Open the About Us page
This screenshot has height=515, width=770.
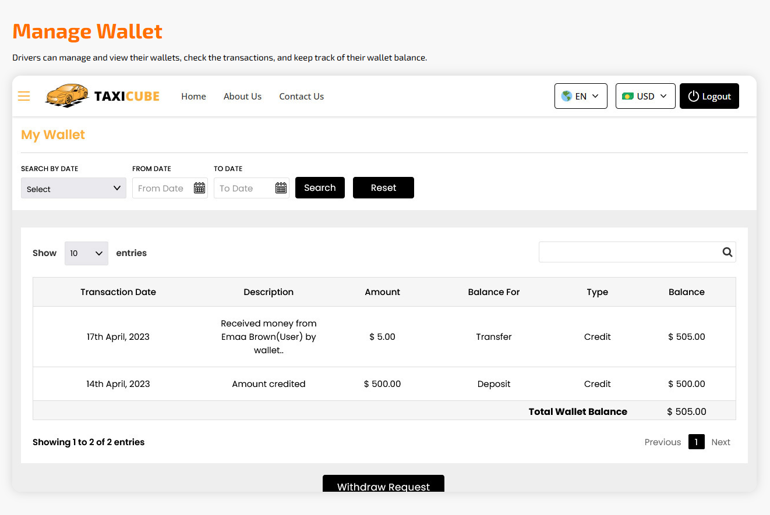(242, 97)
